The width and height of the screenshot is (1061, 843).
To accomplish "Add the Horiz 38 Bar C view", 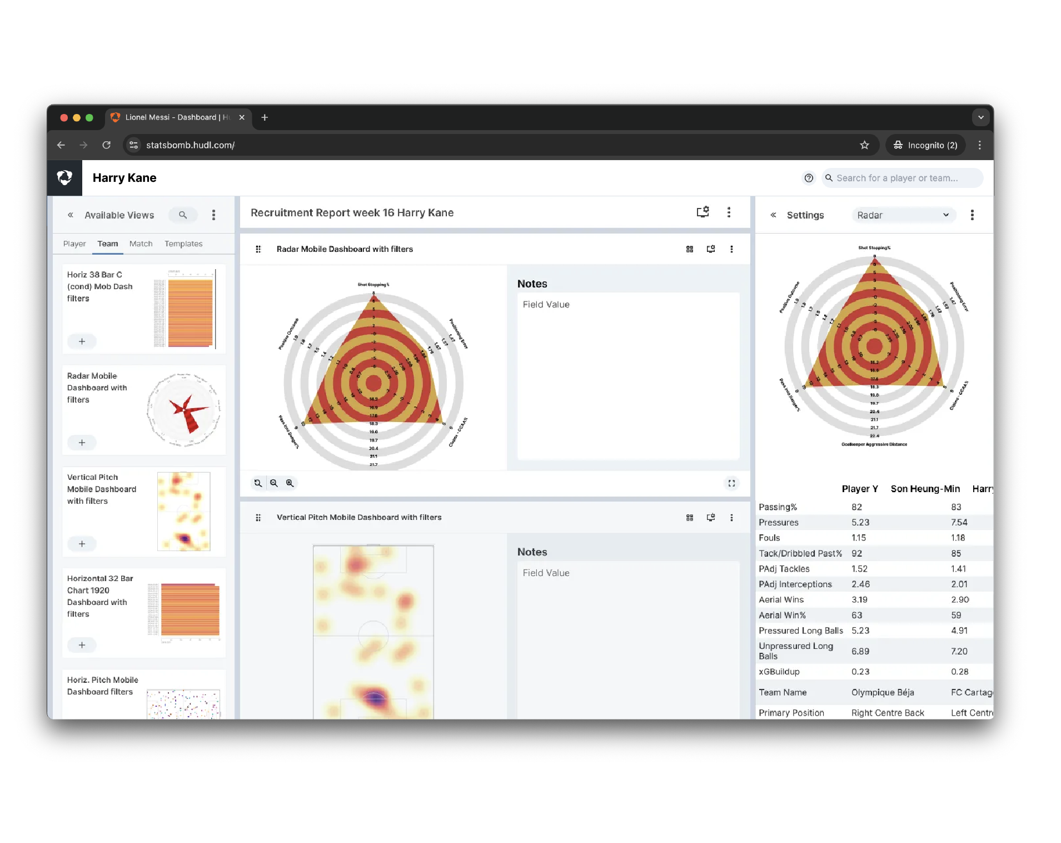I will click(x=82, y=341).
